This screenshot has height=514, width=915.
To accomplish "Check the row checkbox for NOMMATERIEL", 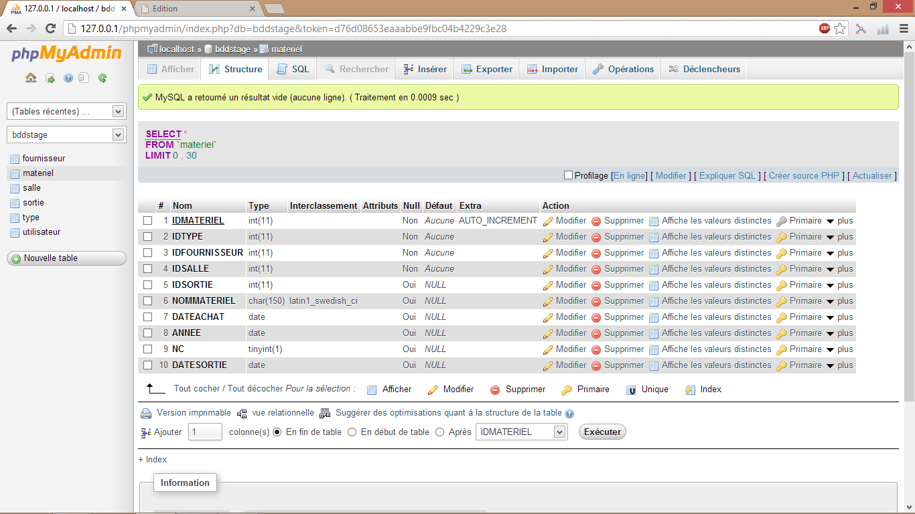I will pyautogui.click(x=147, y=301).
